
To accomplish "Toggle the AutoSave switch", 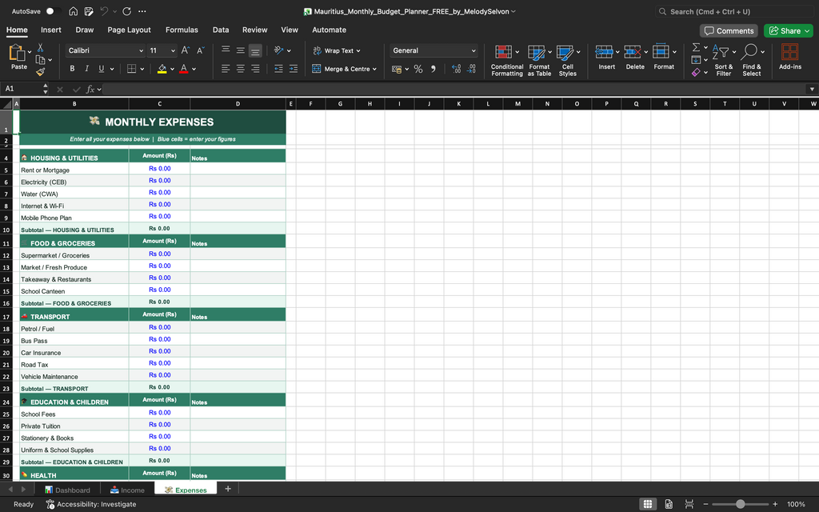I will click(x=53, y=11).
